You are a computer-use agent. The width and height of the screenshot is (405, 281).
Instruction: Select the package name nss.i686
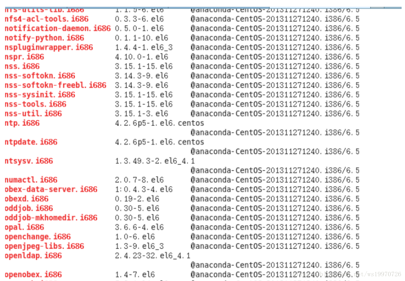click(22, 66)
